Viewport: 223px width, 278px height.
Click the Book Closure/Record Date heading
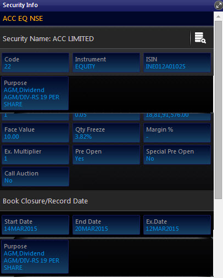(x=45, y=201)
